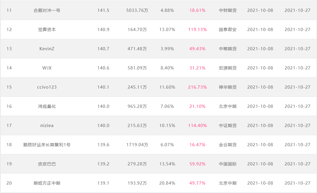Click the 皮皮巴巴 account name
The width and height of the screenshot is (317, 193).
pos(47,164)
